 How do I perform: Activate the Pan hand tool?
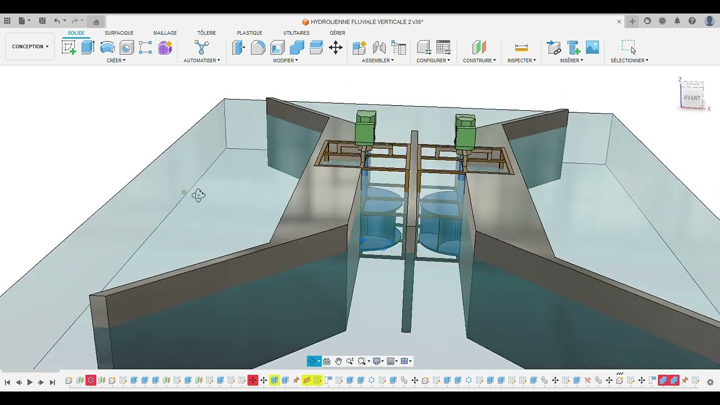point(338,361)
